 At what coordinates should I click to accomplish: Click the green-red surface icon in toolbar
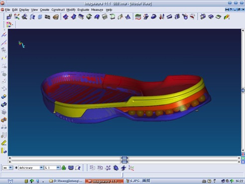pyautogui.click(x=138, y=17)
